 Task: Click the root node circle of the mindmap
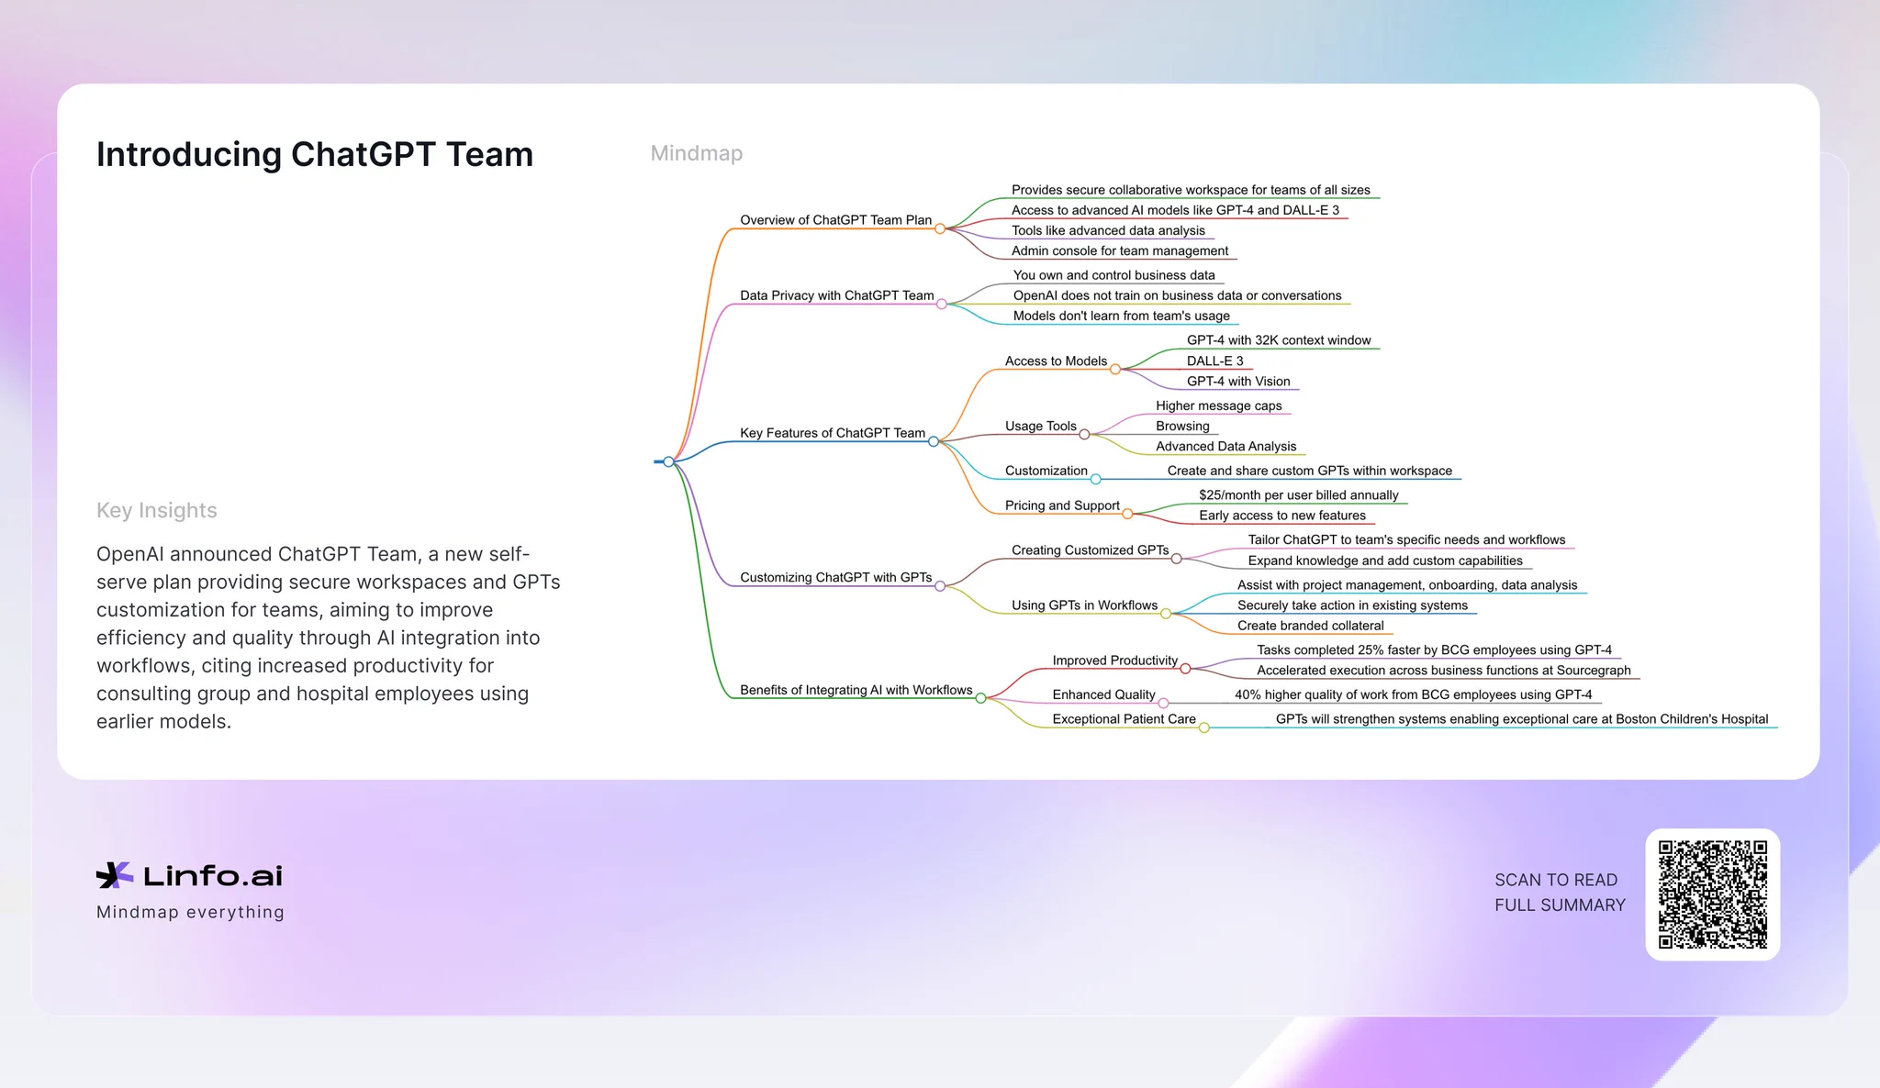(x=668, y=461)
